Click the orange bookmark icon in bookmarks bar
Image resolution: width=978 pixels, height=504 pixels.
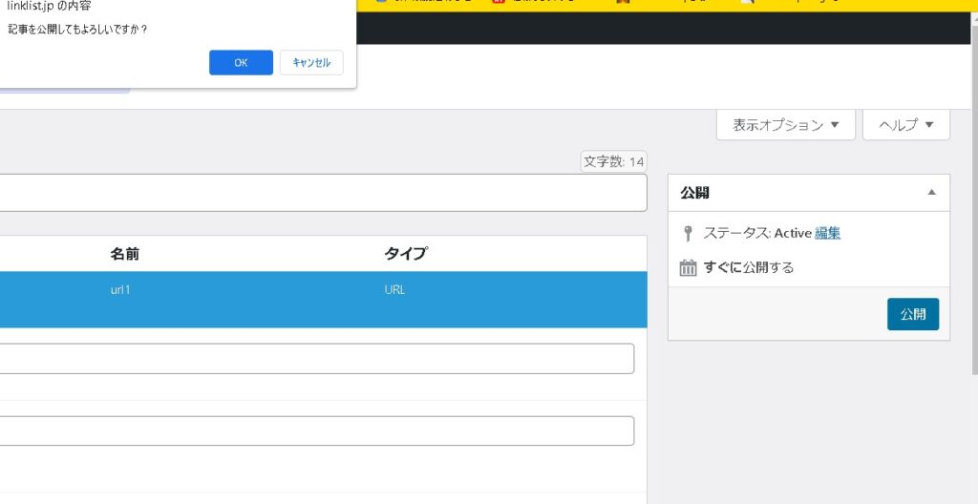(x=622, y=3)
